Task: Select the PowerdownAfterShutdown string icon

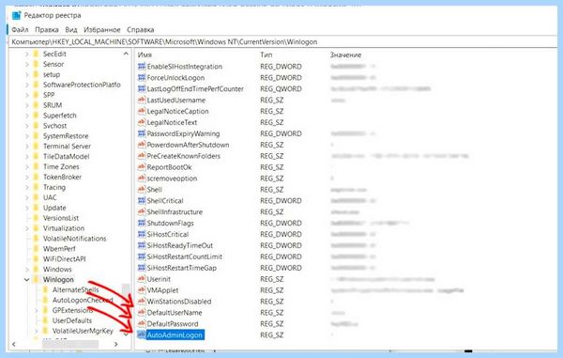Action: pyautogui.click(x=142, y=145)
